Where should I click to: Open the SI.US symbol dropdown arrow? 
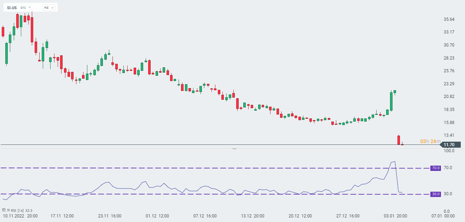coord(30,7)
